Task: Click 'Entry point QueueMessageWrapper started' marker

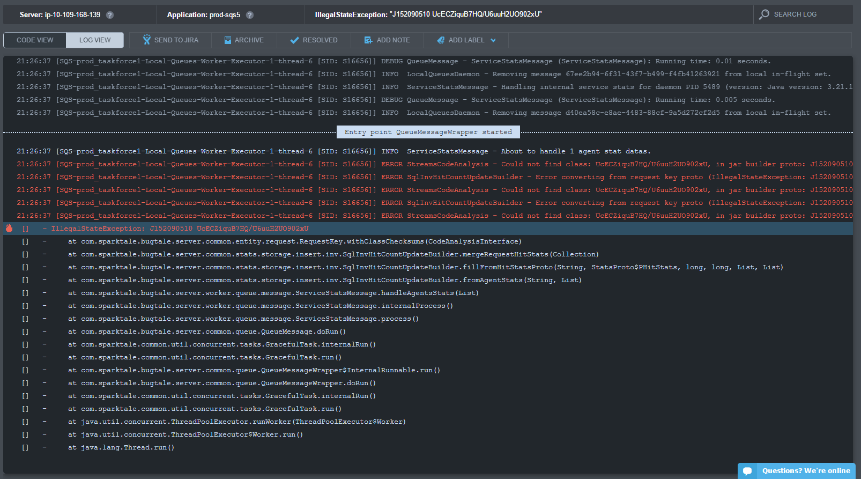Action: click(x=428, y=132)
